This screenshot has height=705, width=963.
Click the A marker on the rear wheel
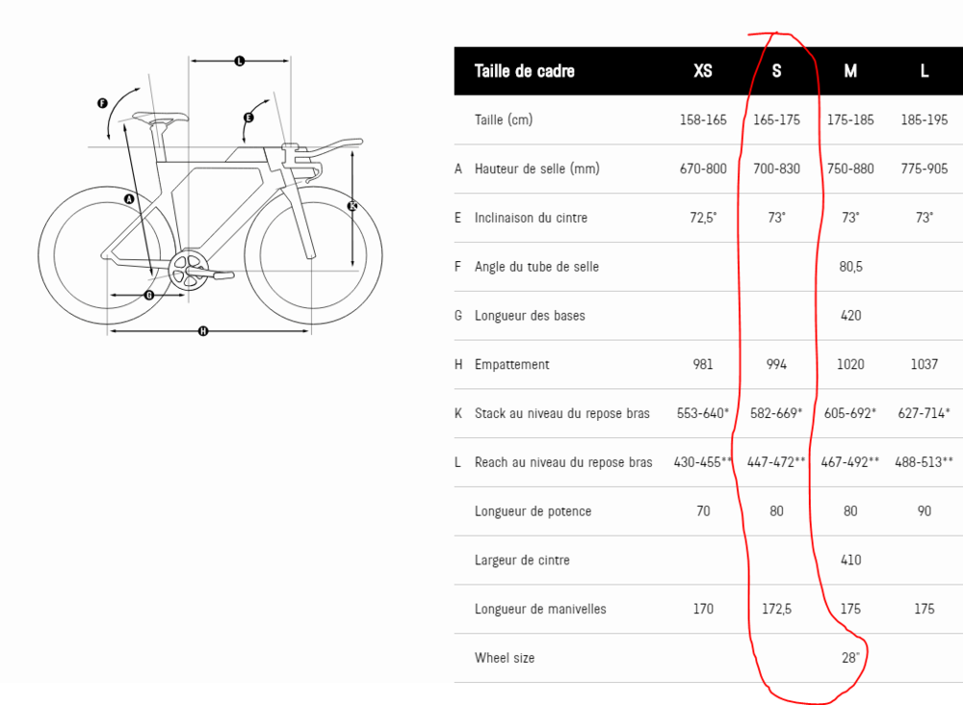128,198
